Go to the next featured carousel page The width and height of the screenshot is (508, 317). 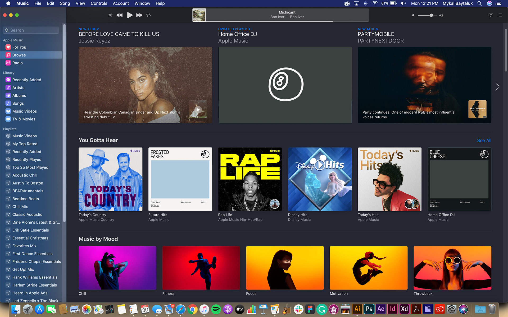497,86
